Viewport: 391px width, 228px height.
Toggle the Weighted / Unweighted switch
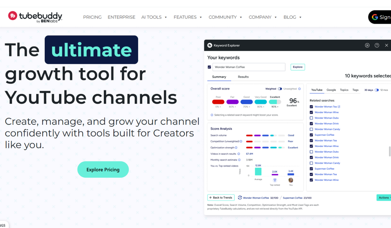coord(280,89)
